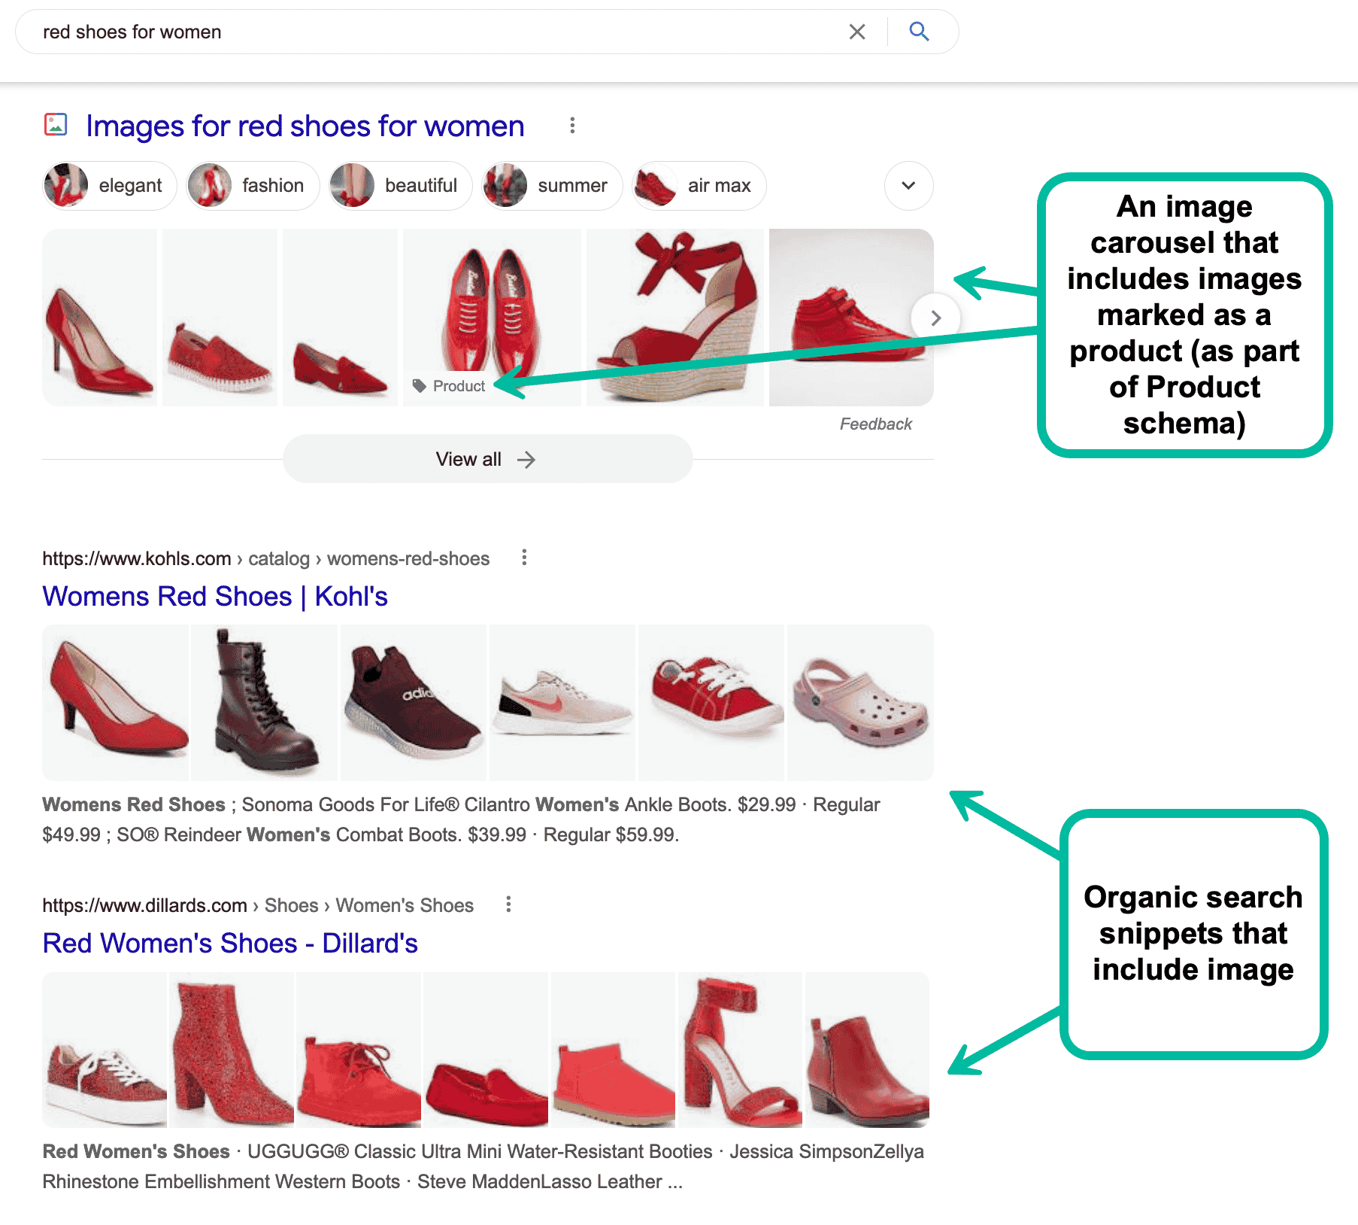Open Dillard's red UGG mini bootie thumbnail
Viewport: 1358px width, 1225px height.
613,1050
